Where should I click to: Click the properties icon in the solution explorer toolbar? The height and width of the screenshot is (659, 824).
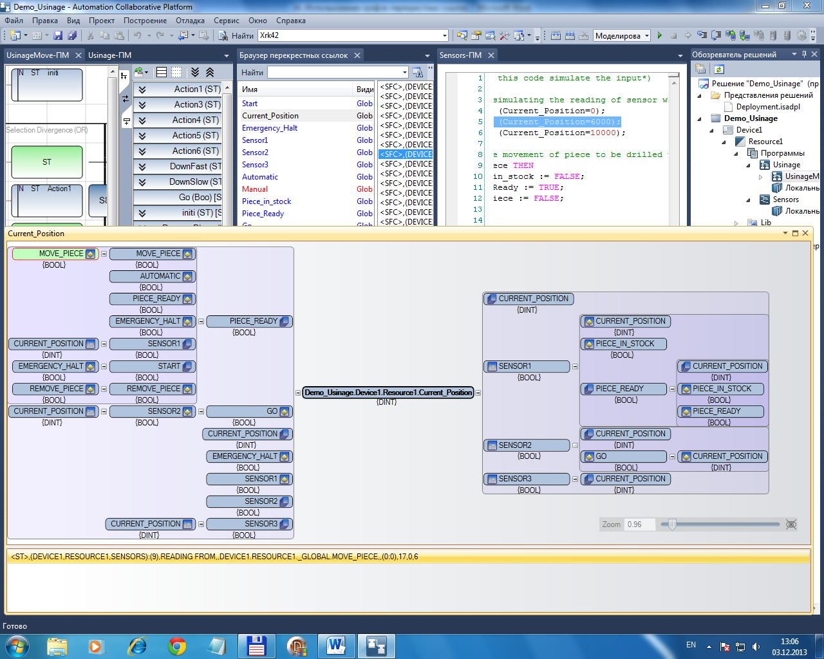[x=701, y=70]
